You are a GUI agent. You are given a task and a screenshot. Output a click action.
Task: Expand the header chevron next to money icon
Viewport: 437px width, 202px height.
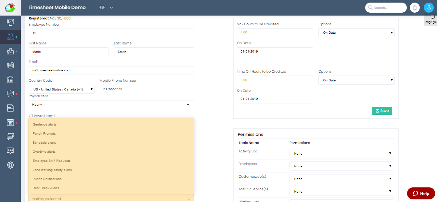(111, 8)
